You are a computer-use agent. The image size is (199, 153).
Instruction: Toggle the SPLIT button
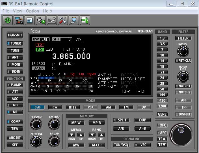tap(121, 120)
